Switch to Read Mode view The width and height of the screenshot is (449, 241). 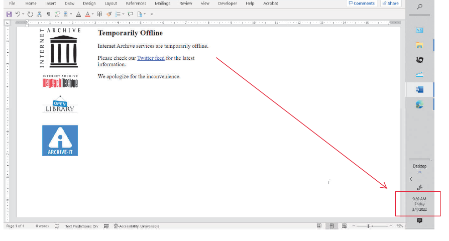[x=319, y=226]
